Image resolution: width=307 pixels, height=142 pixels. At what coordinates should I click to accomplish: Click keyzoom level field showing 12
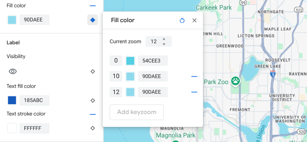click(116, 92)
